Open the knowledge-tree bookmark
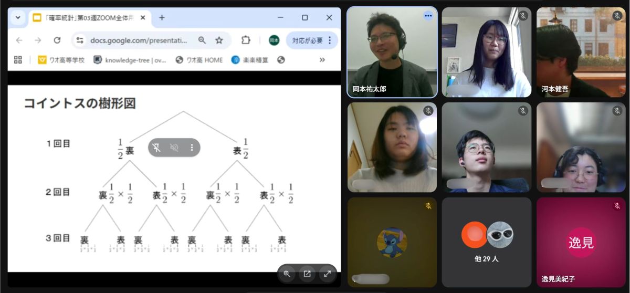Screen dimensions: 630x293 [x=130, y=60]
